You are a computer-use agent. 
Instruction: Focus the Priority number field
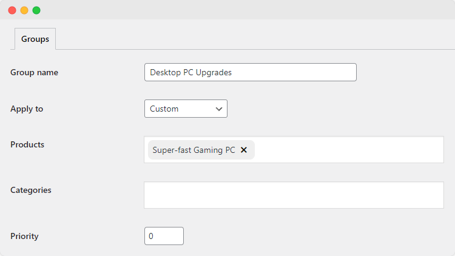164,236
